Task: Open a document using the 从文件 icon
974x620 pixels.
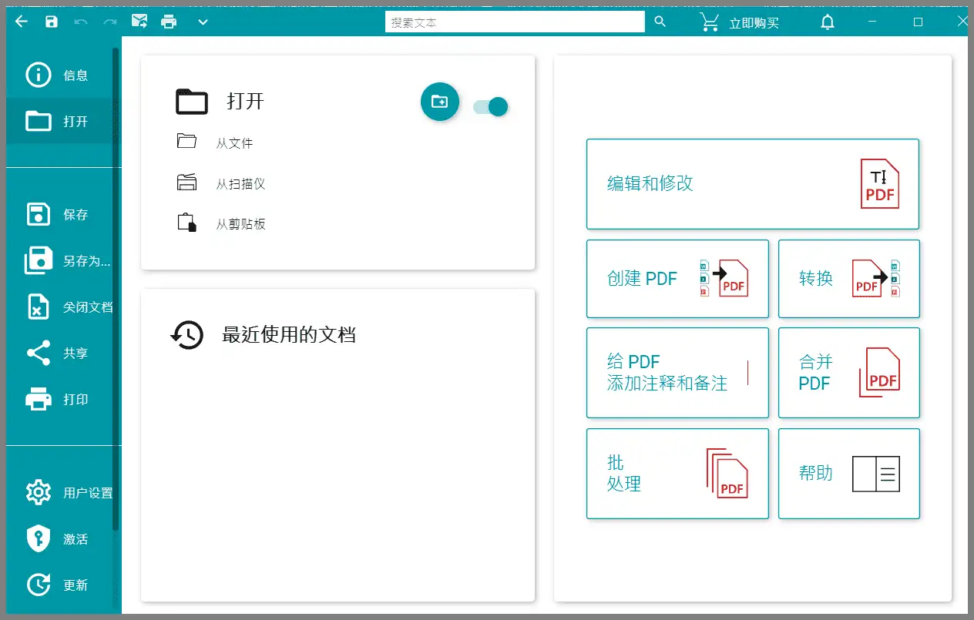Action: 186,142
